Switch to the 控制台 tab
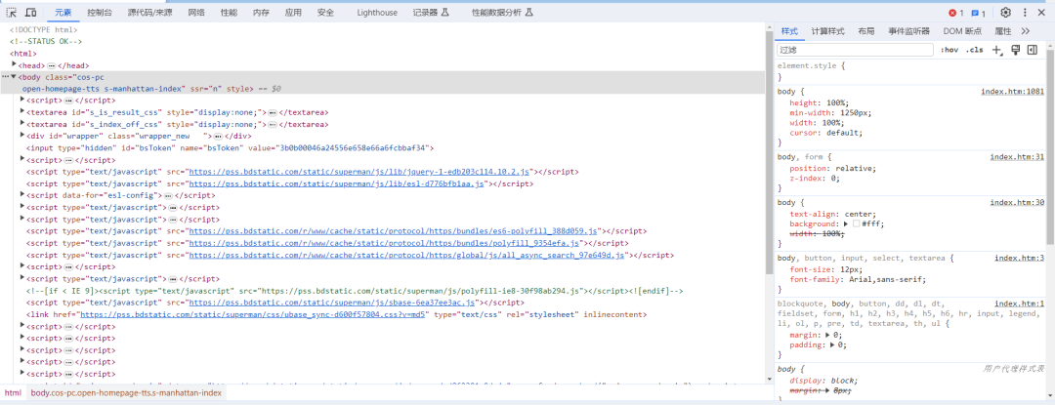This screenshot has width=1055, height=405. 99,13
